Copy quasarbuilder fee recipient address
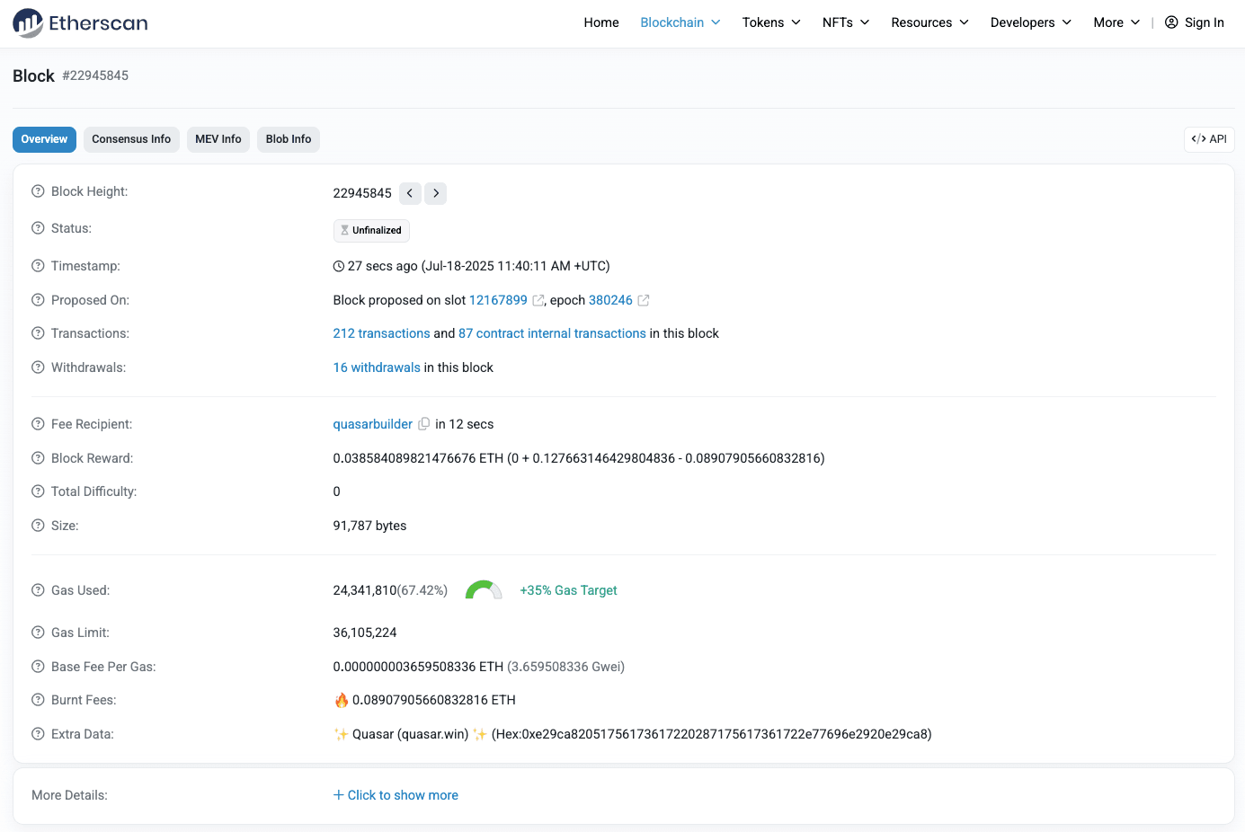 424,424
